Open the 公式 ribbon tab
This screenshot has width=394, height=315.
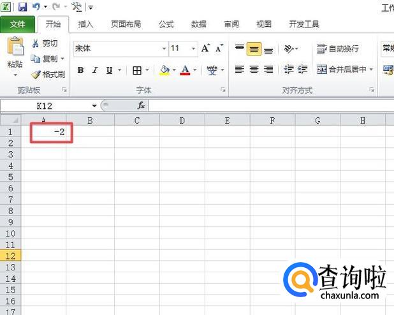[166, 24]
